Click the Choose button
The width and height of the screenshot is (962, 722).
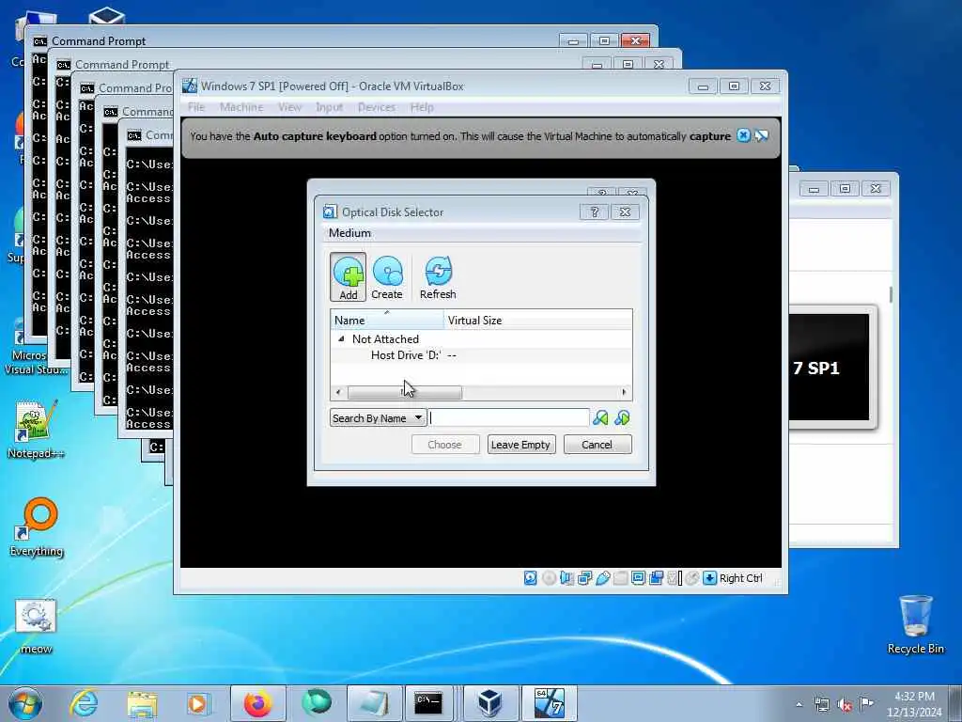[x=444, y=445]
